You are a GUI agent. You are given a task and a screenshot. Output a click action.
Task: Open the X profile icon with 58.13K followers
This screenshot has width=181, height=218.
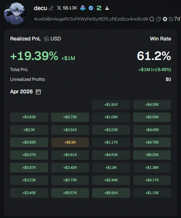pyautogui.click(x=59, y=8)
